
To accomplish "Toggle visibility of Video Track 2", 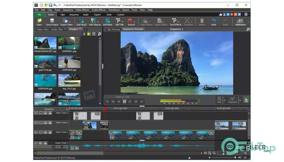I will (41, 123).
